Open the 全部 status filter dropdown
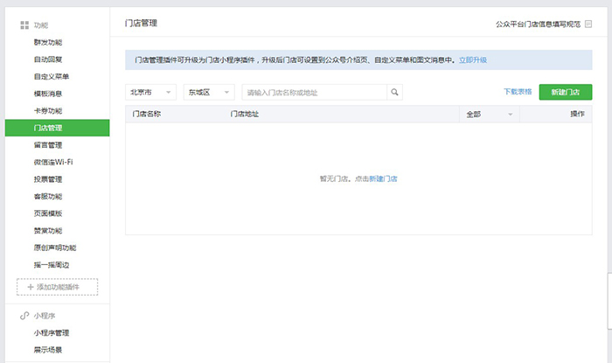The width and height of the screenshot is (612, 363). 490,115
